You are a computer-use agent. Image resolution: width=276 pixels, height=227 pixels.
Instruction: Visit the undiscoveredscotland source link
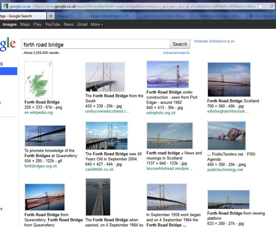click(107, 111)
